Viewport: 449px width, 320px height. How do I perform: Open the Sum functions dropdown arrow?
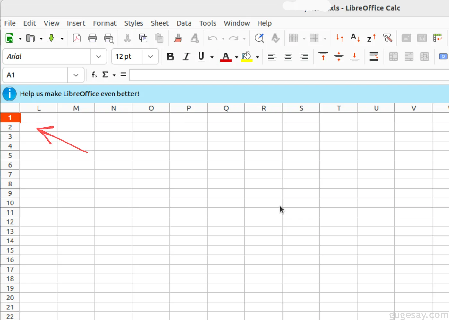point(114,75)
